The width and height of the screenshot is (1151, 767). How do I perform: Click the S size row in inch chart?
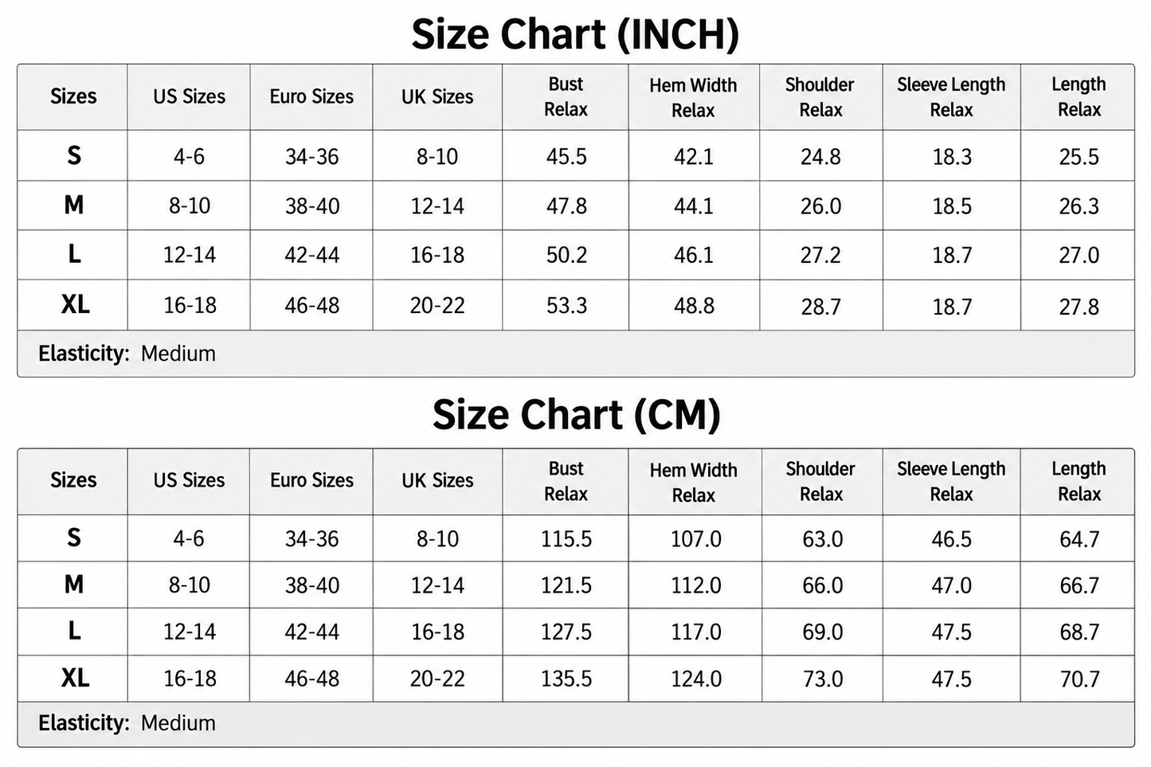[576, 156]
